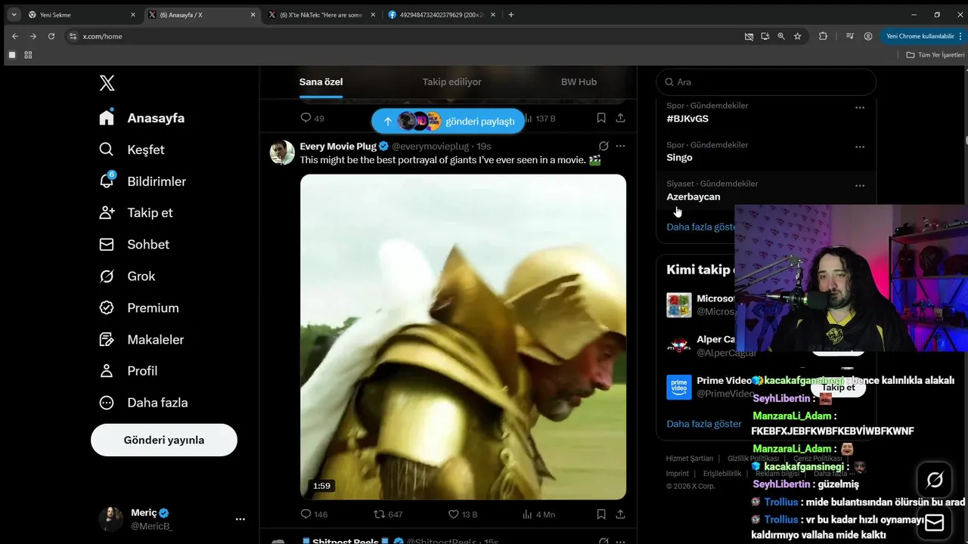Image resolution: width=968 pixels, height=544 pixels.
Task: Reload the browser page
Action: (51, 36)
